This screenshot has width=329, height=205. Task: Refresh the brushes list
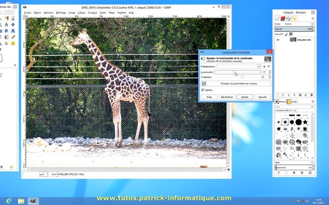pyautogui.click(x=310, y=173)
